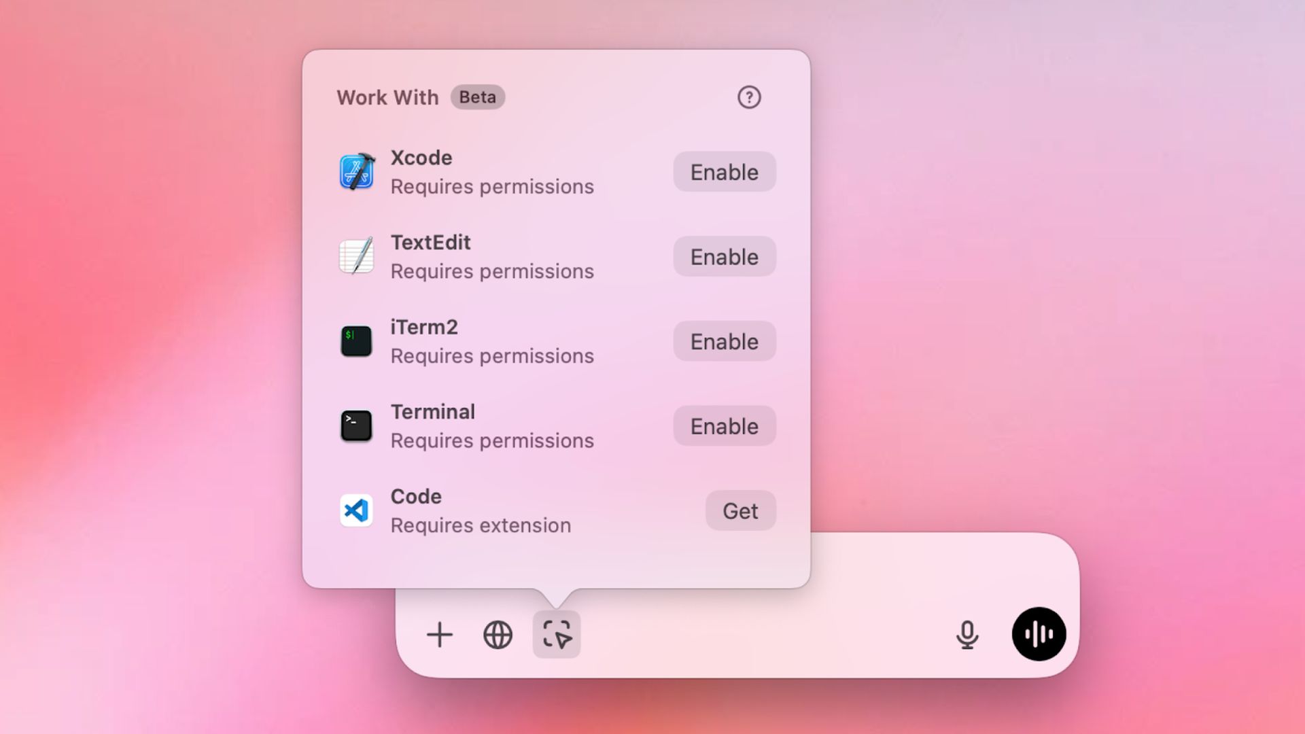The width and height of the screenshot is (1305, 734).
Task: Enable TextEdit integration
Action: click(724, 256)
